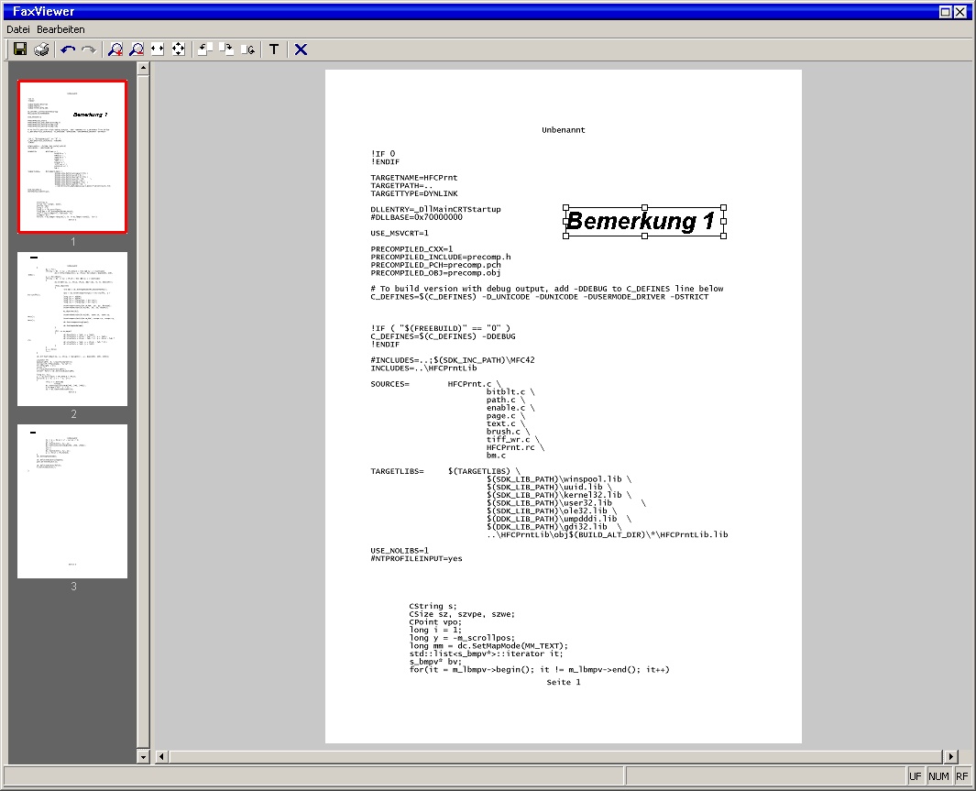Rotate page right using toolbar icon
The height and width of the screenshot is (791, 976).
tap(226, 49)
